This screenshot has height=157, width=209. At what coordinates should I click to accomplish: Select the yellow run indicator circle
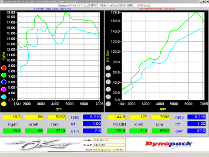coord(4,104)
